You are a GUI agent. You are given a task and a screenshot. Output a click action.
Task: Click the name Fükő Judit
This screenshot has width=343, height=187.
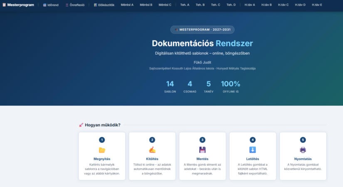[x=202, y=62]
